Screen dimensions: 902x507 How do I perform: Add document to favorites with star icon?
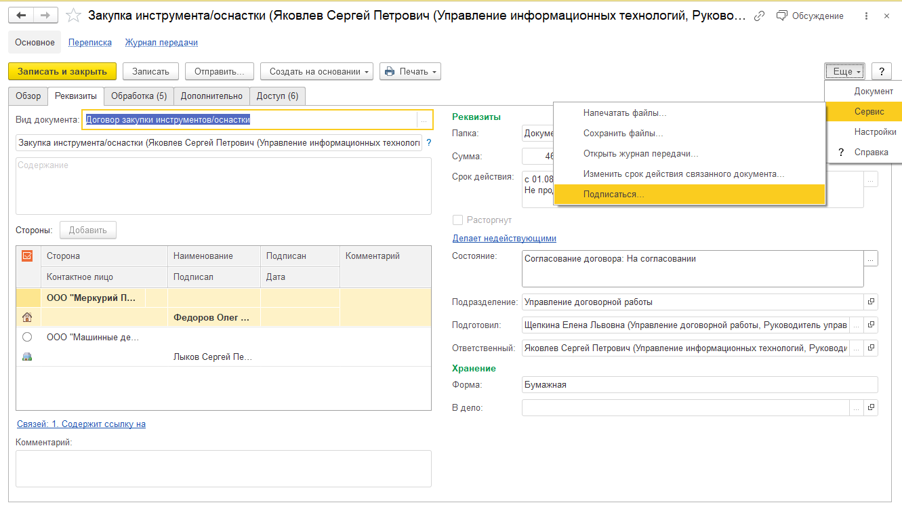[x=74, y=15]
